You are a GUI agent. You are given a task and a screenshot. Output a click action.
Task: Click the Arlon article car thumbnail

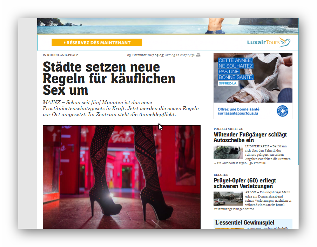point(228,199)
